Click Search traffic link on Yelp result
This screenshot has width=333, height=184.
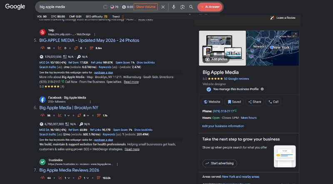tap(48, 67)
